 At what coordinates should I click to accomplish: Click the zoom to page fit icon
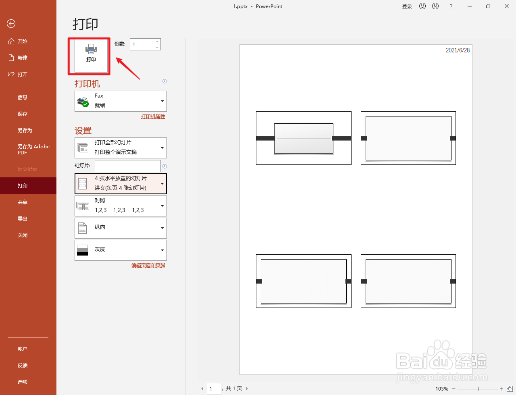click(x=510, y=389)
